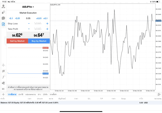Open the candlestick chart type icon

(3, 71)
